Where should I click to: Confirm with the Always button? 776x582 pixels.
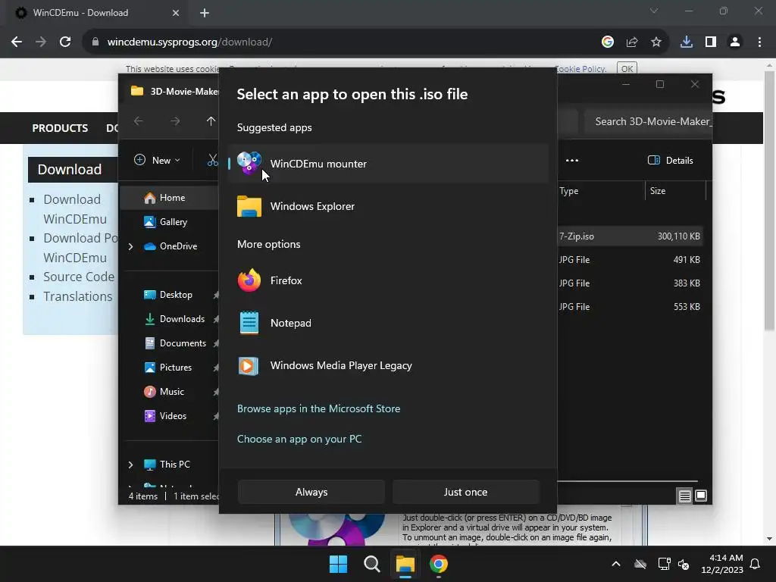pos(311,492)
